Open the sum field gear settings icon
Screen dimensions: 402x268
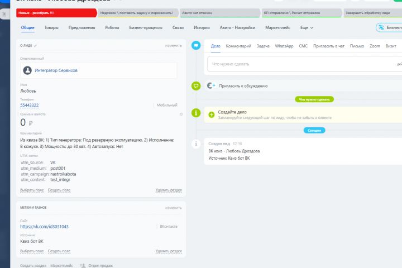coord(181,114)
